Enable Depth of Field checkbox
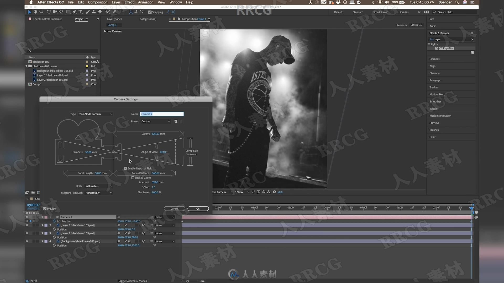Screen dimensions: 504x283 click(126, 168)
